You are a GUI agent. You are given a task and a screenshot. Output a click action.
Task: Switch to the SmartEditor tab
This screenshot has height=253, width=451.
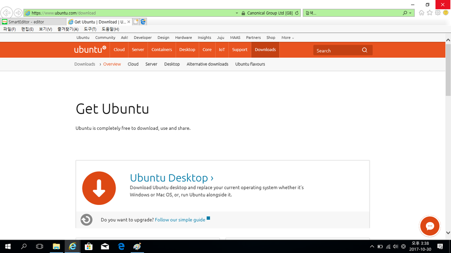pos(33,22)
